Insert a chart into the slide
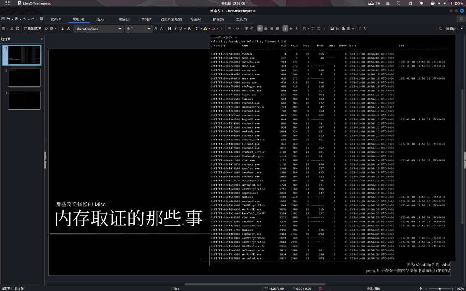Image resolution: width=466 pixels, height=291 pixels. click(344, 29)
